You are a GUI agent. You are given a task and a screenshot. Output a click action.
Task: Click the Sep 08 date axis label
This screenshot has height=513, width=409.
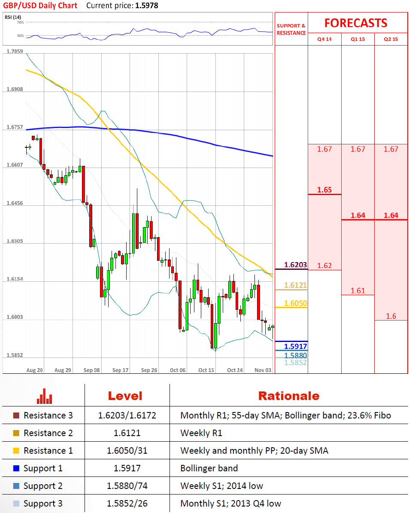click(91, 370)
